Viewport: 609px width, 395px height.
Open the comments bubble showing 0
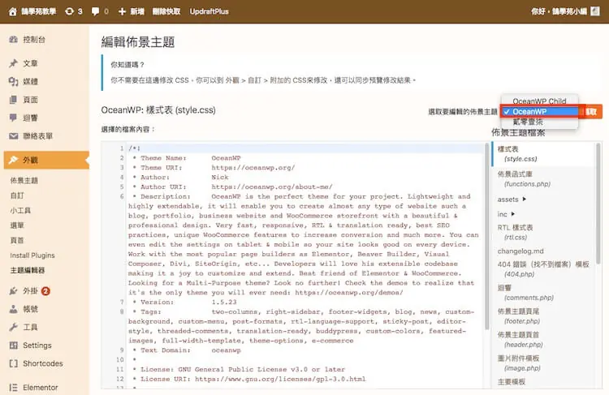point(95,11)
